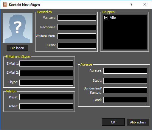Click the Alle group label
This screenshot has width=152, height=130.
point(113,18)
